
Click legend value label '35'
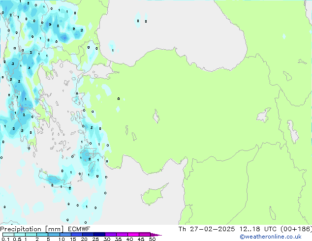point(118,239)
